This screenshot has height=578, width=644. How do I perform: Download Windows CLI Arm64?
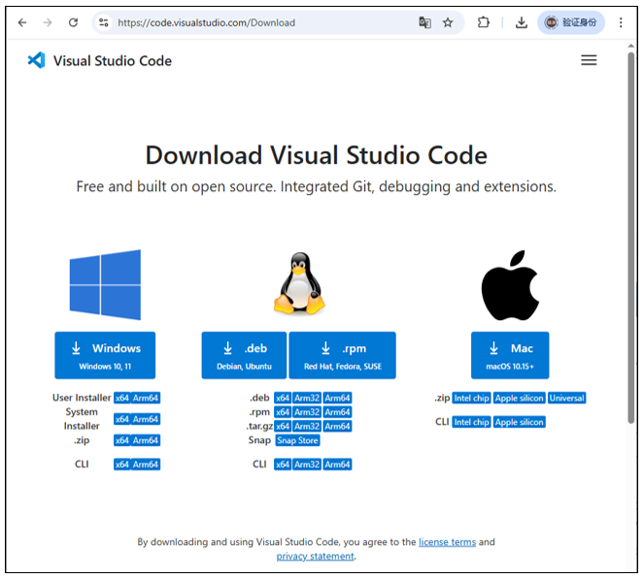[146, 465]
